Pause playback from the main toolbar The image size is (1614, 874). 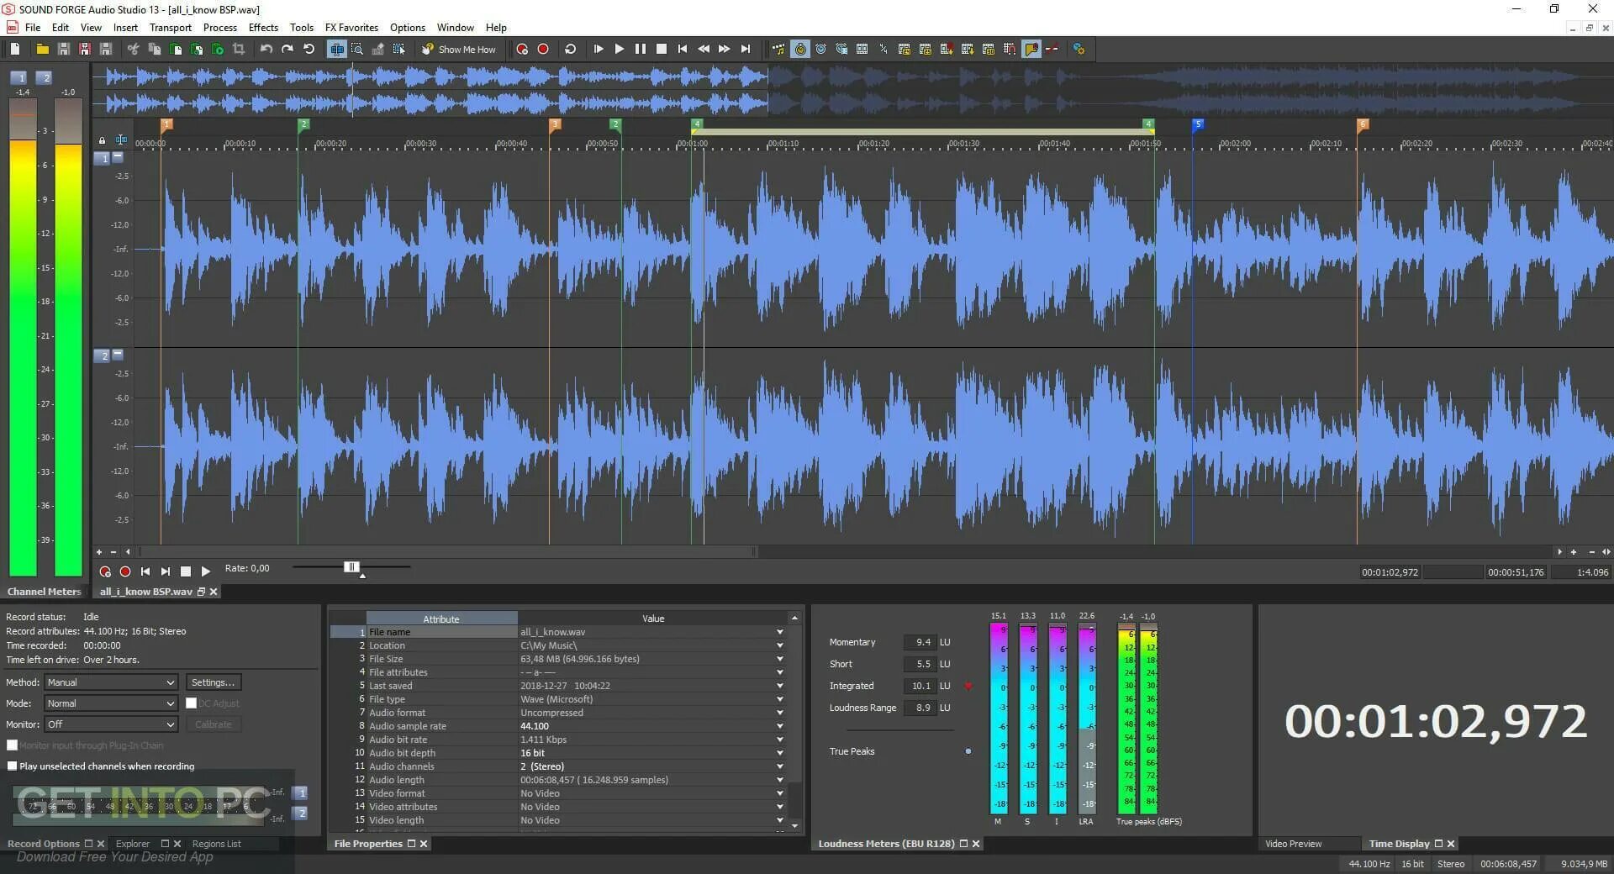(x=641, y=49)
